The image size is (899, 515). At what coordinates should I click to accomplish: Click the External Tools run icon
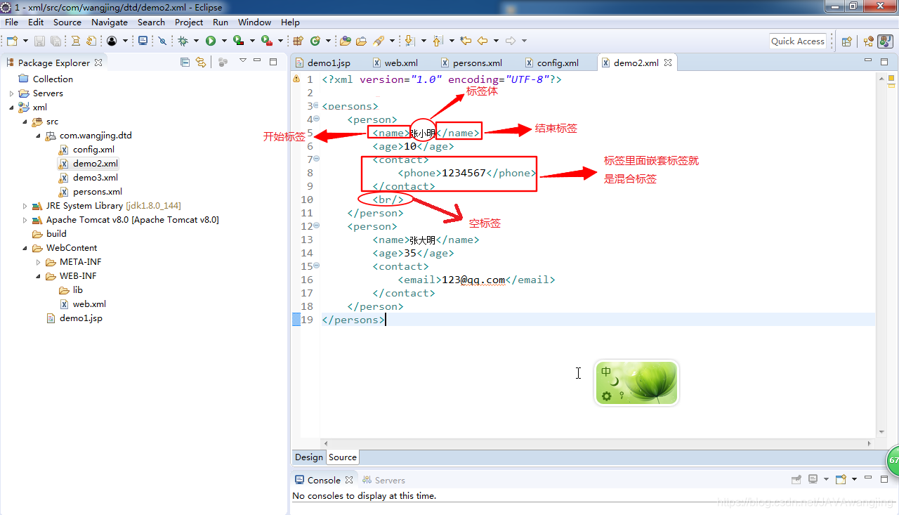click(267, 41)
